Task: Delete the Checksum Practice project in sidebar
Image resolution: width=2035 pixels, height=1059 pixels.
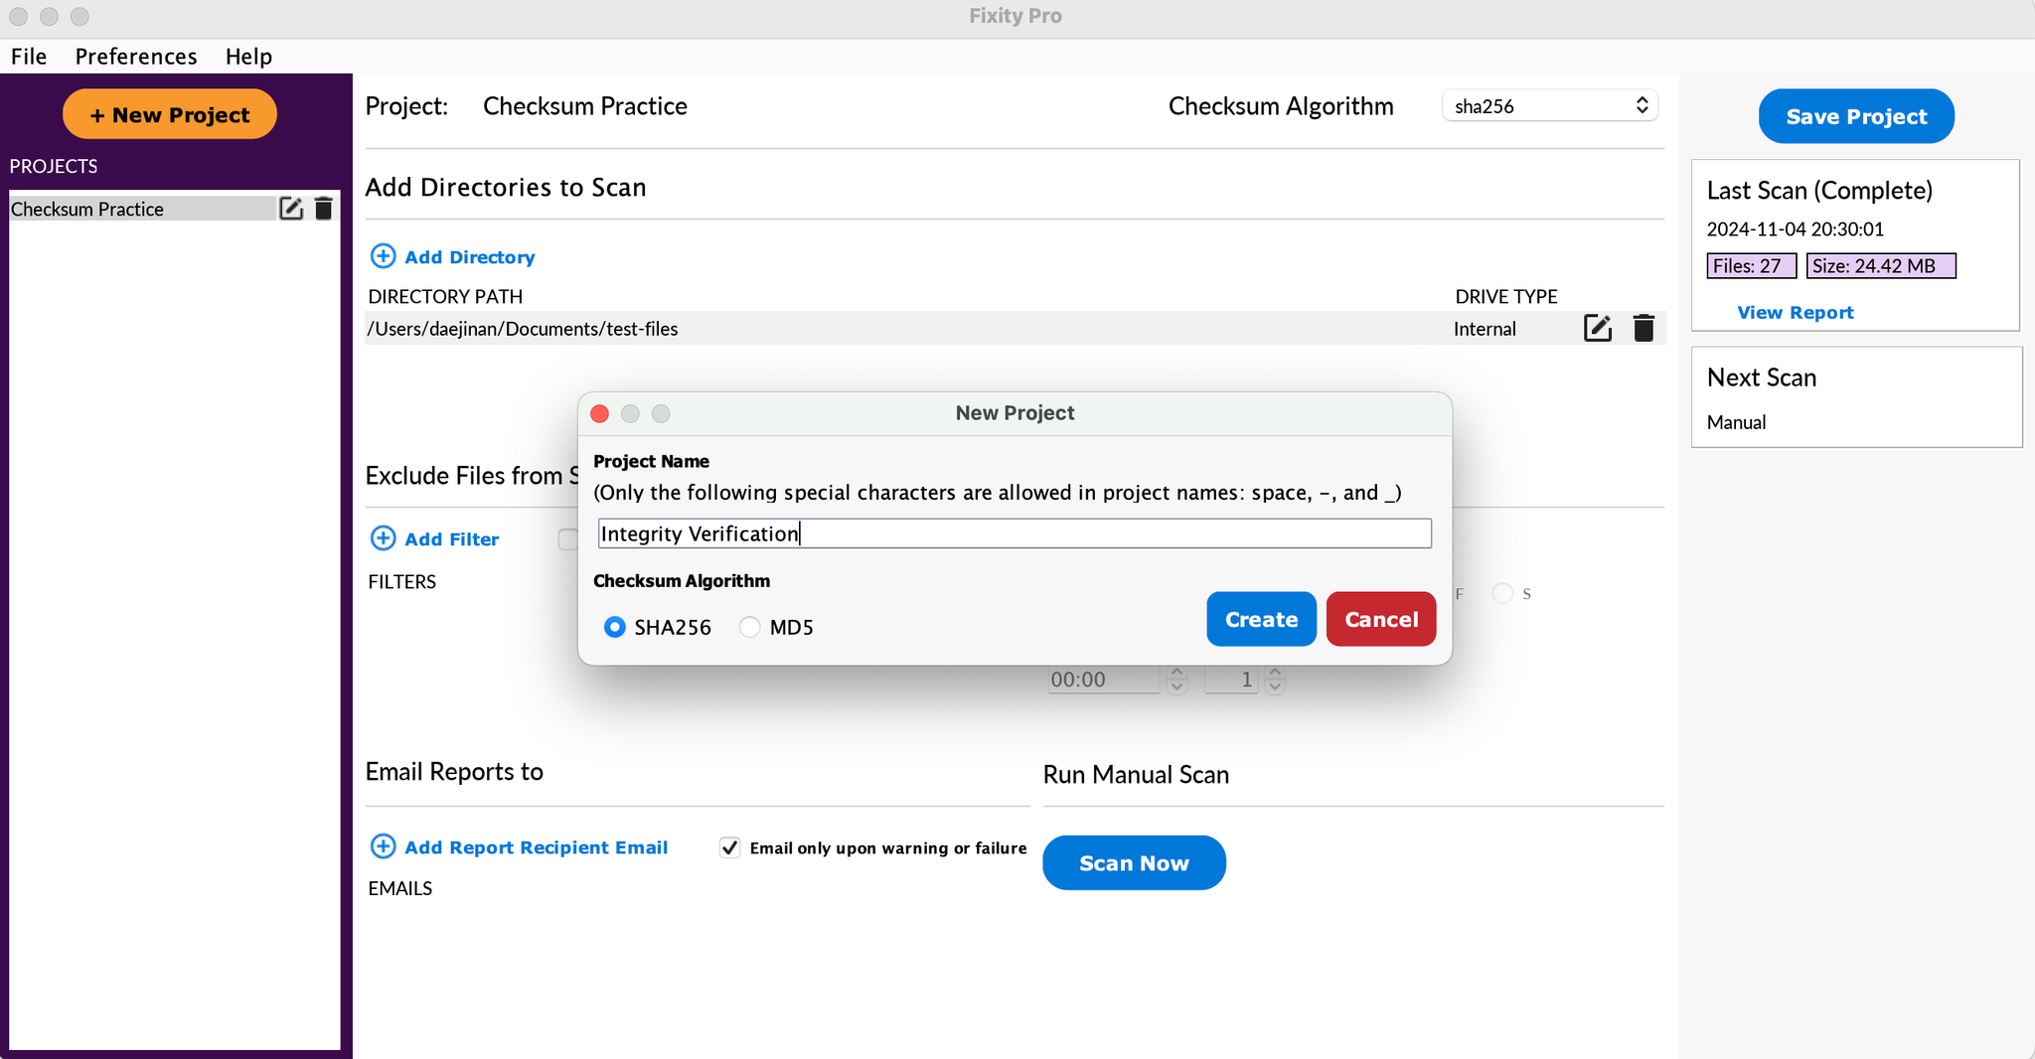Action: coord(323,209)
